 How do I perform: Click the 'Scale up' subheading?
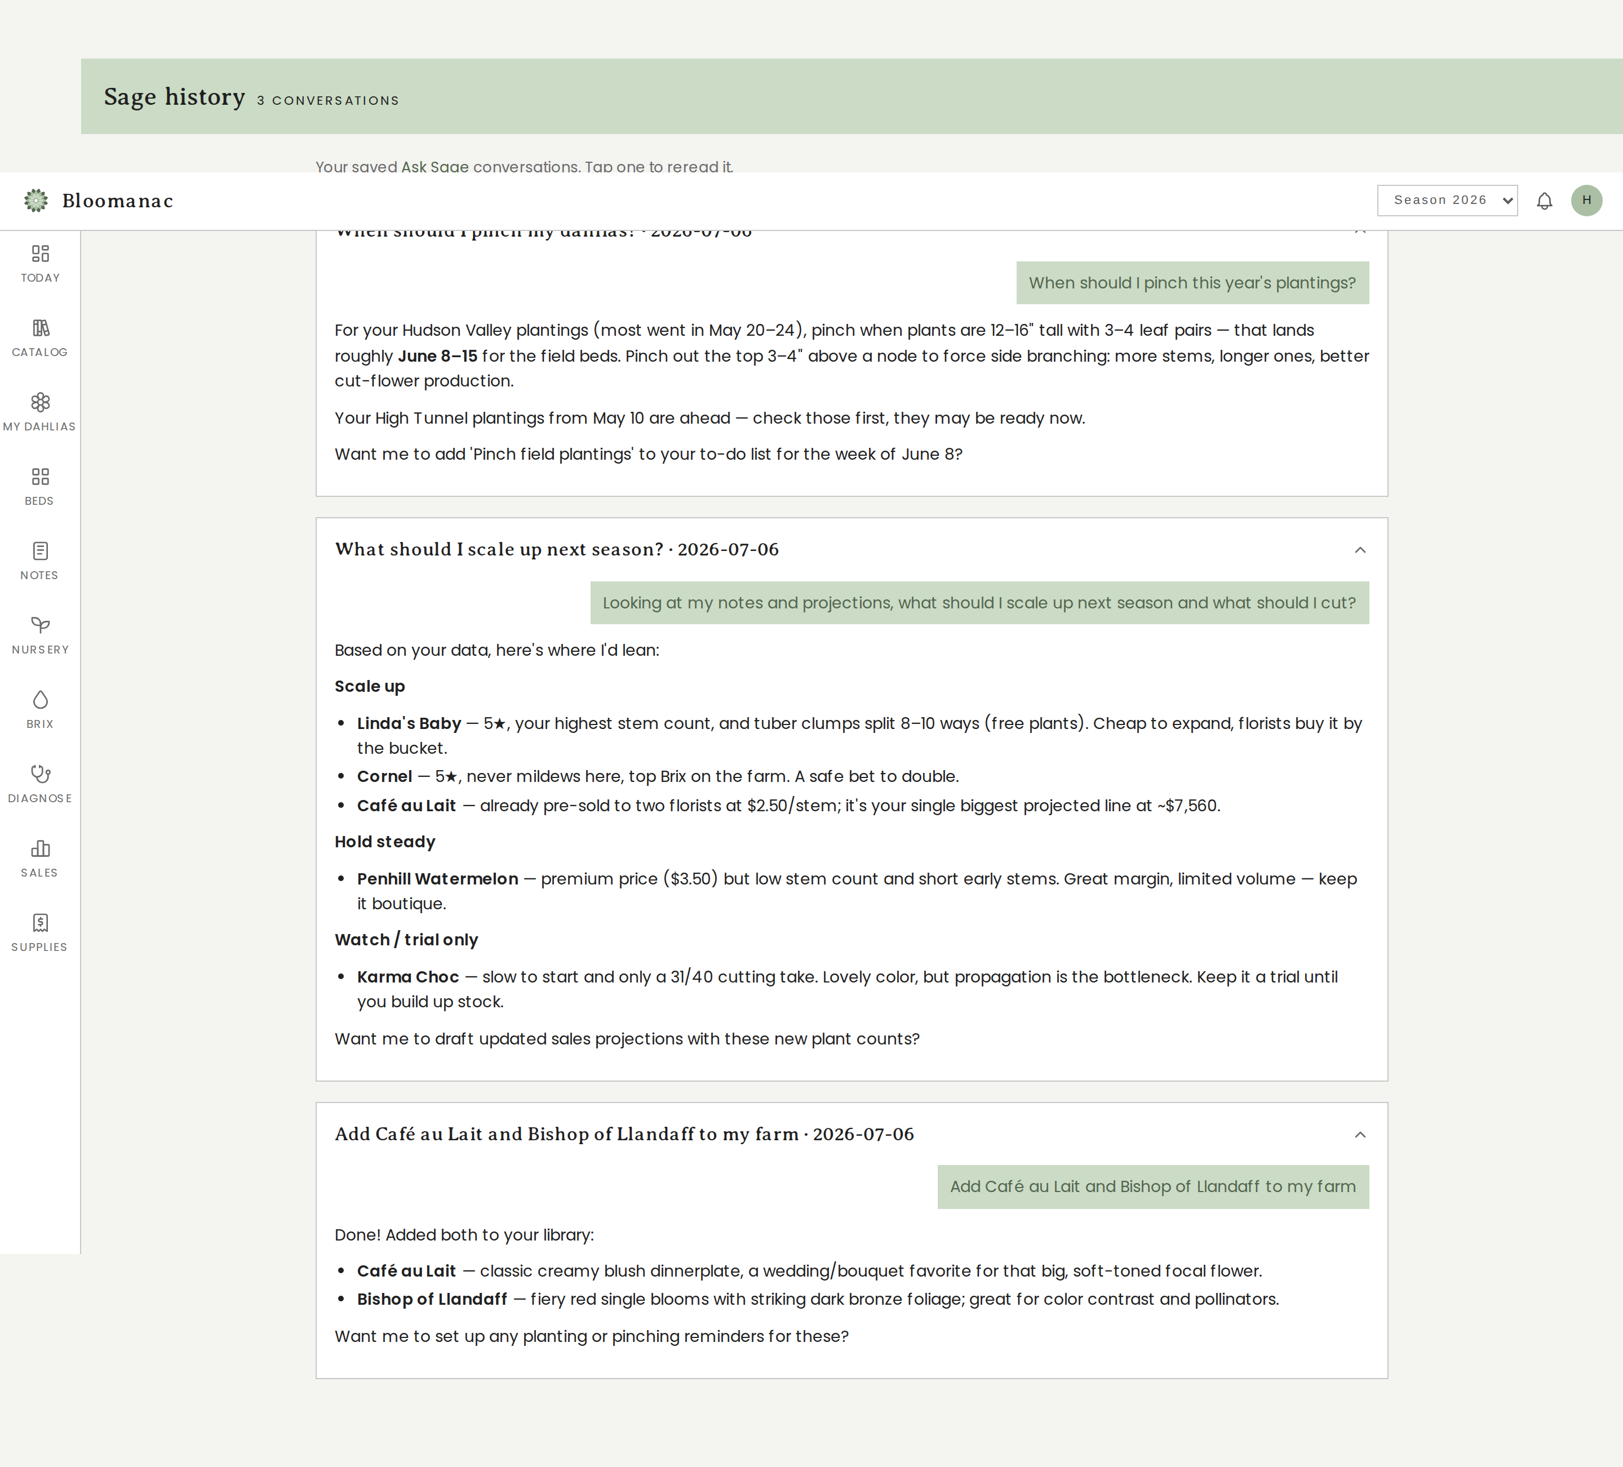370,686
